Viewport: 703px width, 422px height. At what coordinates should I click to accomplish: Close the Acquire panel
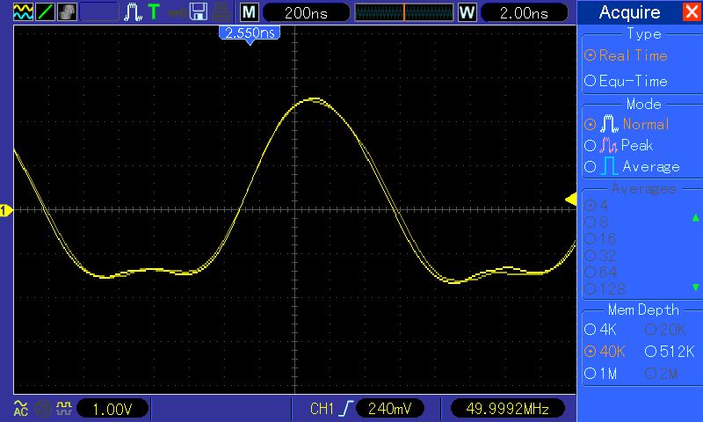[692, 11]
